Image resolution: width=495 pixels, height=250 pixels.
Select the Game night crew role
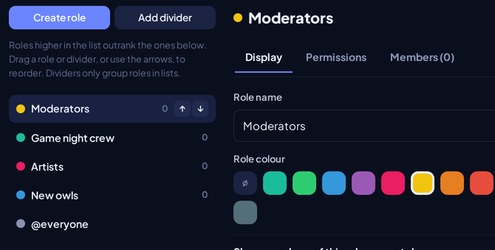[x=112, y=138]
